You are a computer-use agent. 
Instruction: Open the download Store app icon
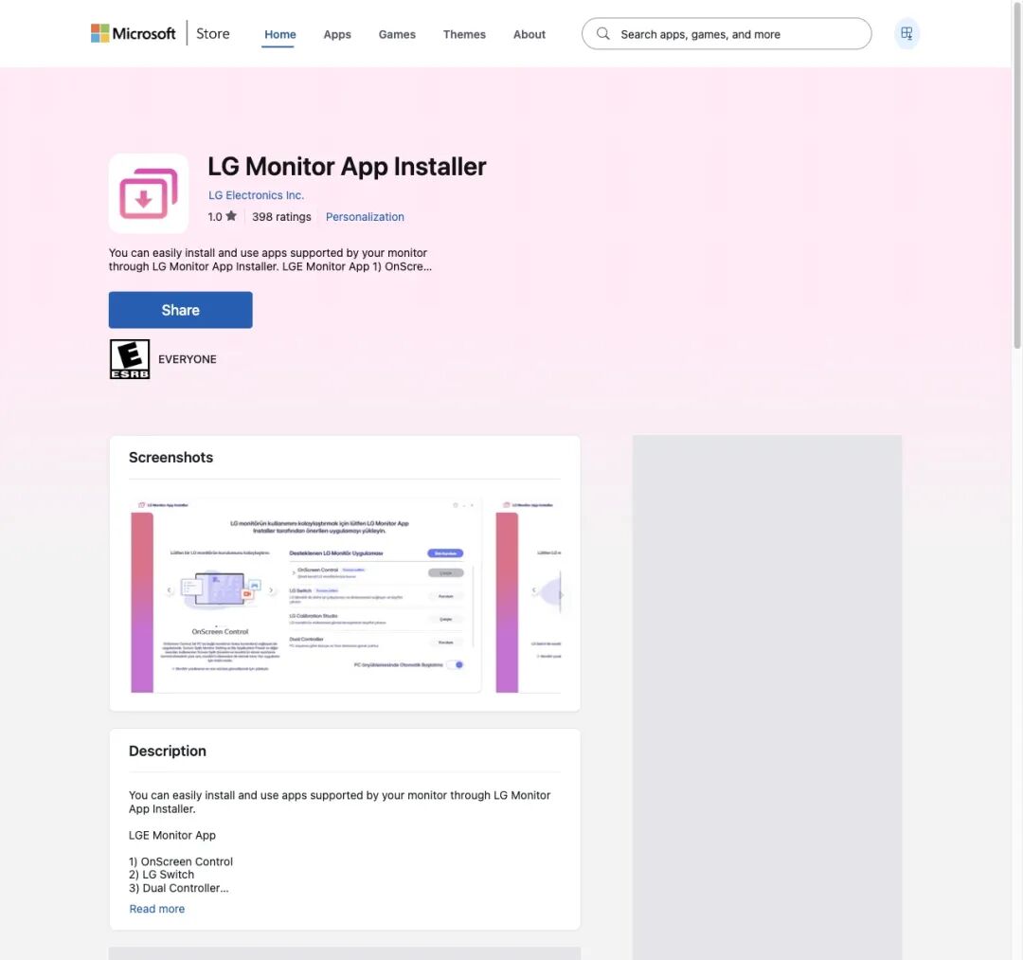(906, 33)
